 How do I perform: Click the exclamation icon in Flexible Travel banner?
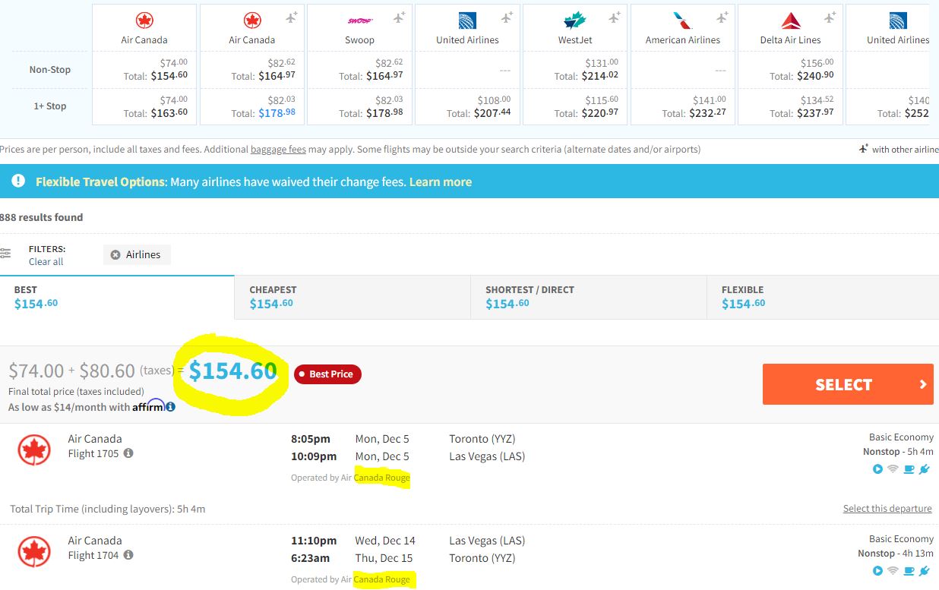click(x=18, y=181)
